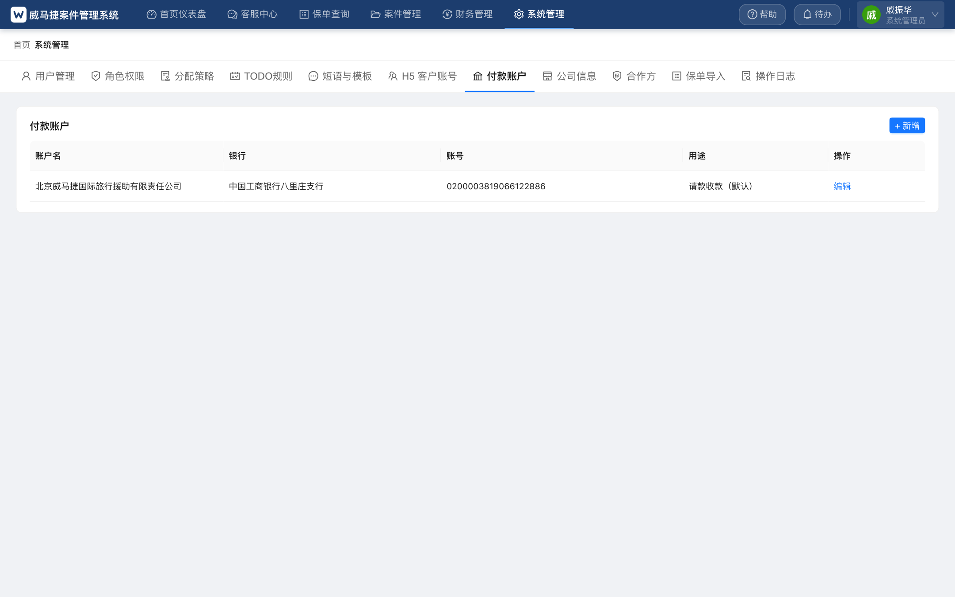Click the folder icon beside 案件管理

pos(375,15)
